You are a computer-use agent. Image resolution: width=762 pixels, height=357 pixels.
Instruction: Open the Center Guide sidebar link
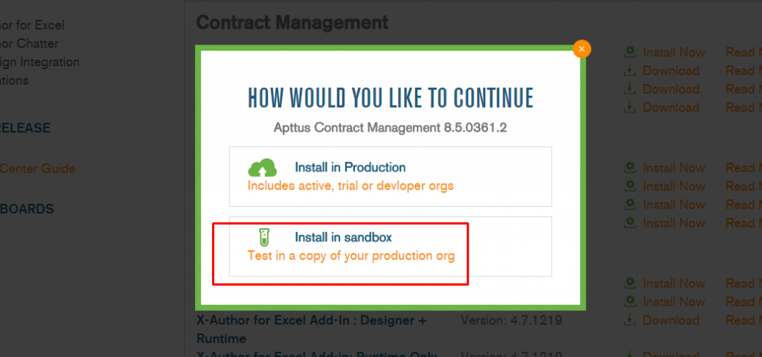click(x=37, y=169)
